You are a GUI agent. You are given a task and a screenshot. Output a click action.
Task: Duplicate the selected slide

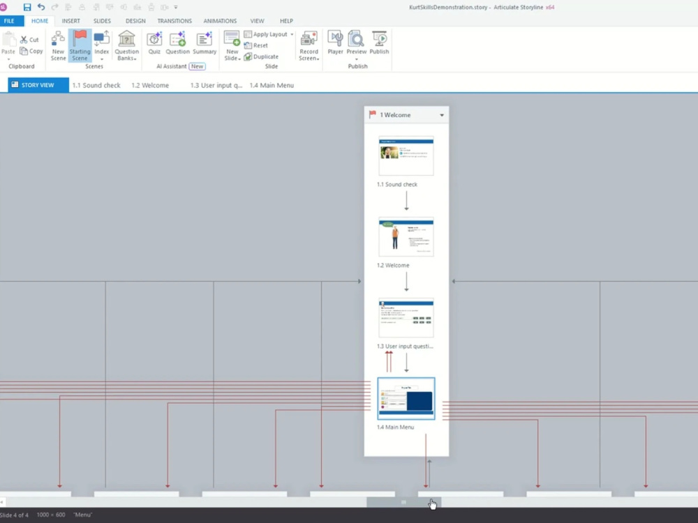(261, 56)
